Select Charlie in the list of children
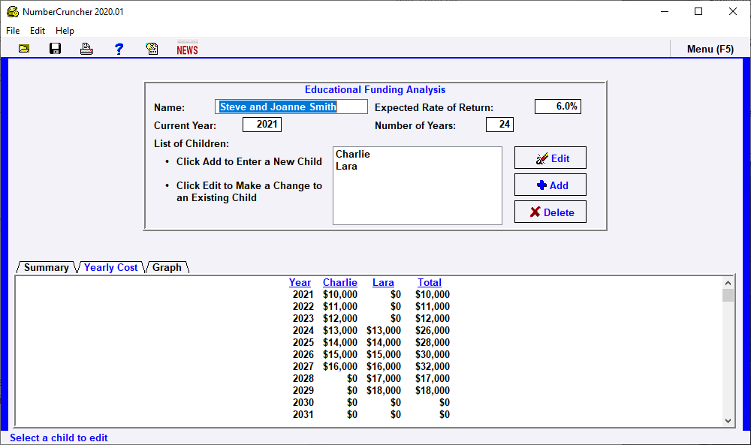 [x=353, y=154]
